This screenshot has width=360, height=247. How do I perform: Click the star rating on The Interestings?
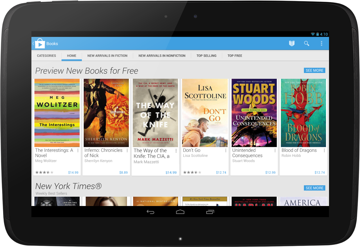click(44, 173)
